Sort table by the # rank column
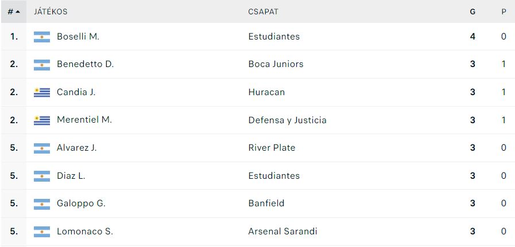Viewport: 515px width, 247px height. point(13,11)
